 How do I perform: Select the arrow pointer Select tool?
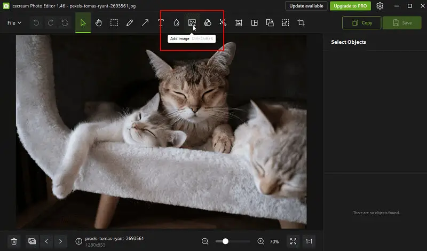83,23
